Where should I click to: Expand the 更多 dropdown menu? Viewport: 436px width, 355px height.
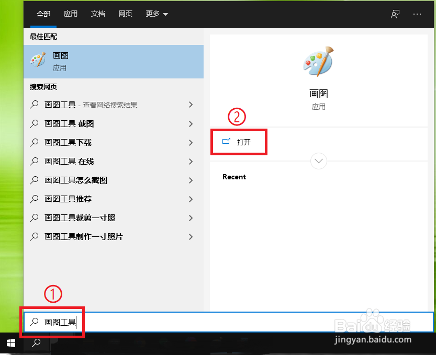(156, 14)
